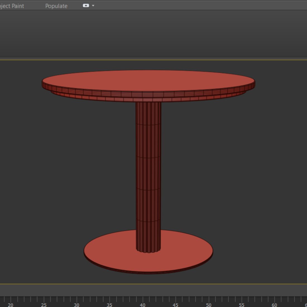
Task: Click frame 30 on the track bar
Action: pyautogui.click(x=77, y=305)
